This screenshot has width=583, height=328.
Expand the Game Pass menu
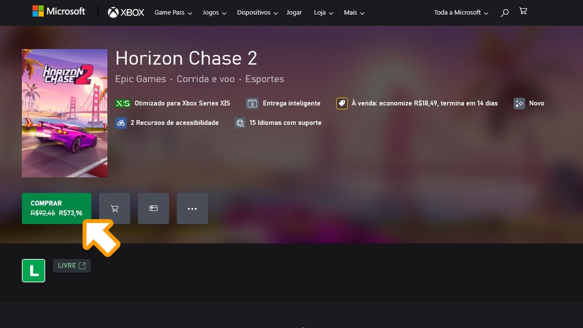point(173,12)
